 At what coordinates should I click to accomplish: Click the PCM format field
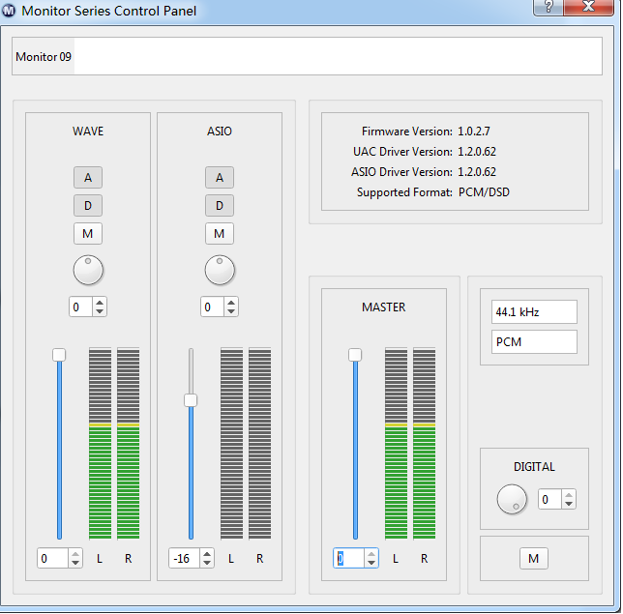pos(534,341)
